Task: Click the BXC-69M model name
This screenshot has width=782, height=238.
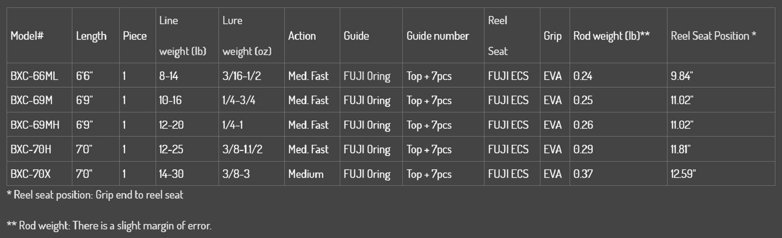Action: [x=32, y=100]
